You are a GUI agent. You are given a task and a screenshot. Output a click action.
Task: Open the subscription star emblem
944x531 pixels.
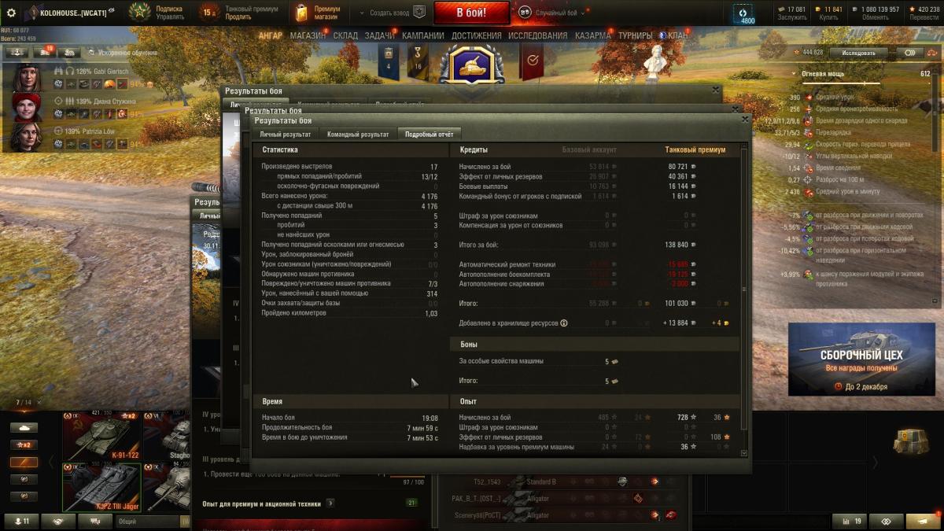[139, 13]
